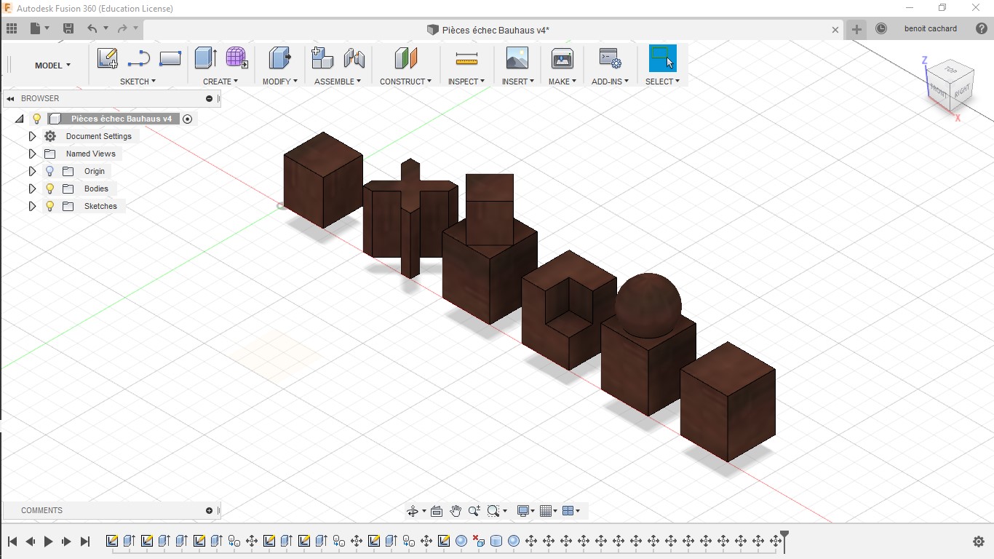Click the Look At icon in navigation bar
994x559 pixels.
[x=437, y=511]
